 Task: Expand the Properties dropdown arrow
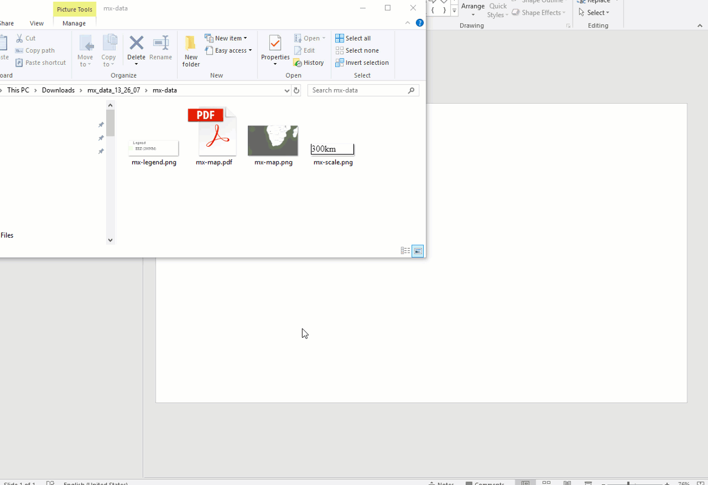(x=275, y=64)
